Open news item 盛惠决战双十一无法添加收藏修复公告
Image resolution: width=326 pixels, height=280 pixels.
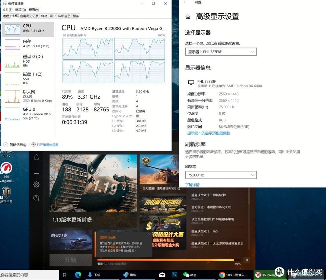point(217,243)
